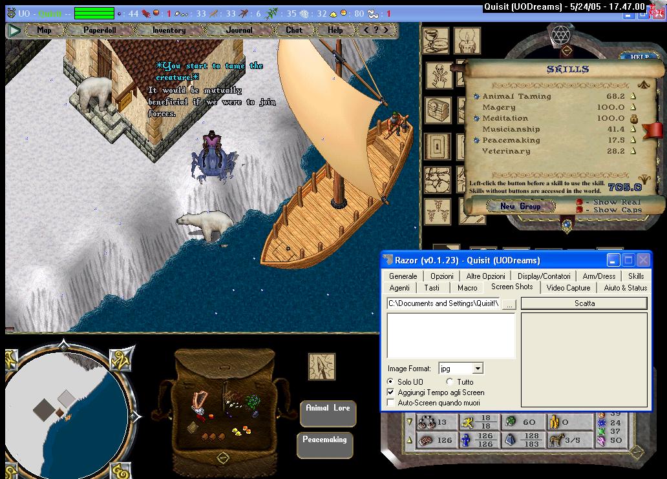The image size is (667, 479).
Task: Open Razor's Video Capture tab
Action: point(568,288)
